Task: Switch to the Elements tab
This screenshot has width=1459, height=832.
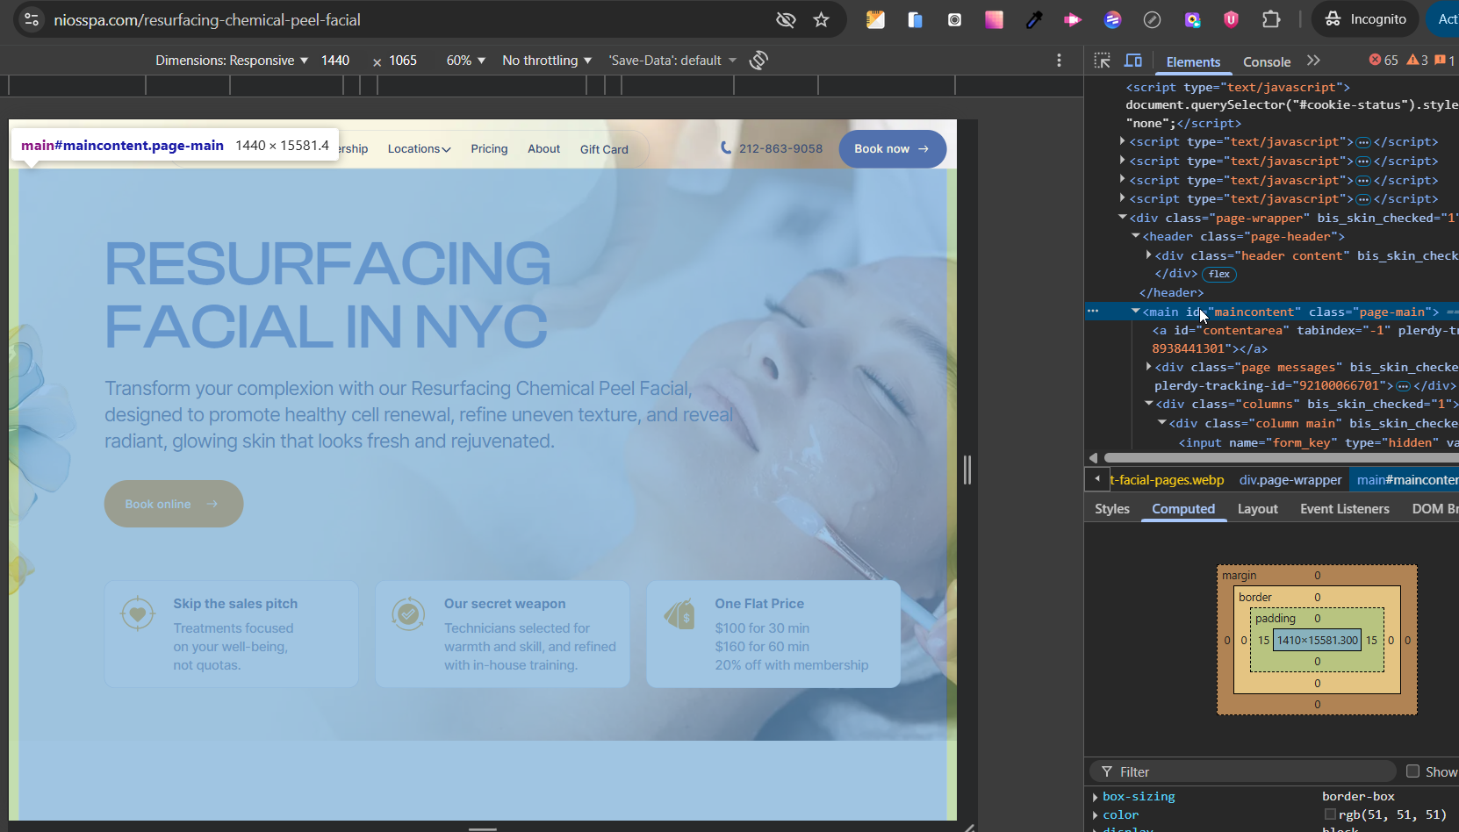Action: (x=1193, y=61)
